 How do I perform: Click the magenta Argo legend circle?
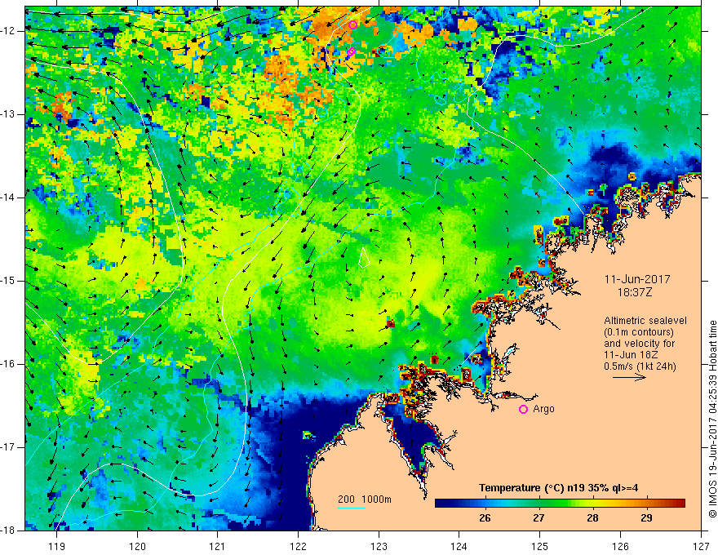click(x=523, y=410)
